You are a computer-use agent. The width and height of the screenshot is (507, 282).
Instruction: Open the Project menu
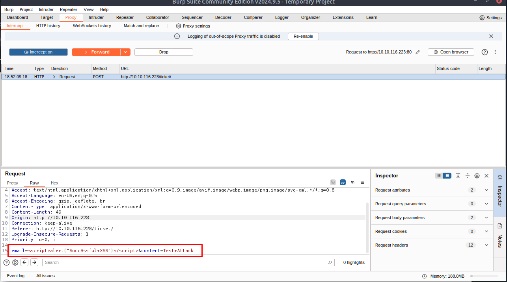26,9
